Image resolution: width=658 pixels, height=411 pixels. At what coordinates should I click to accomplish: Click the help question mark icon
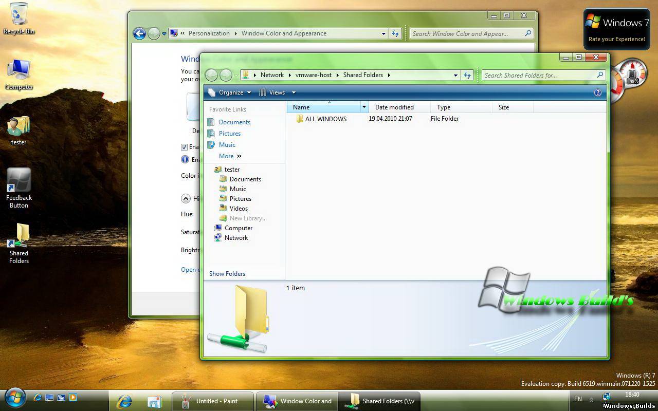[598, 92]
